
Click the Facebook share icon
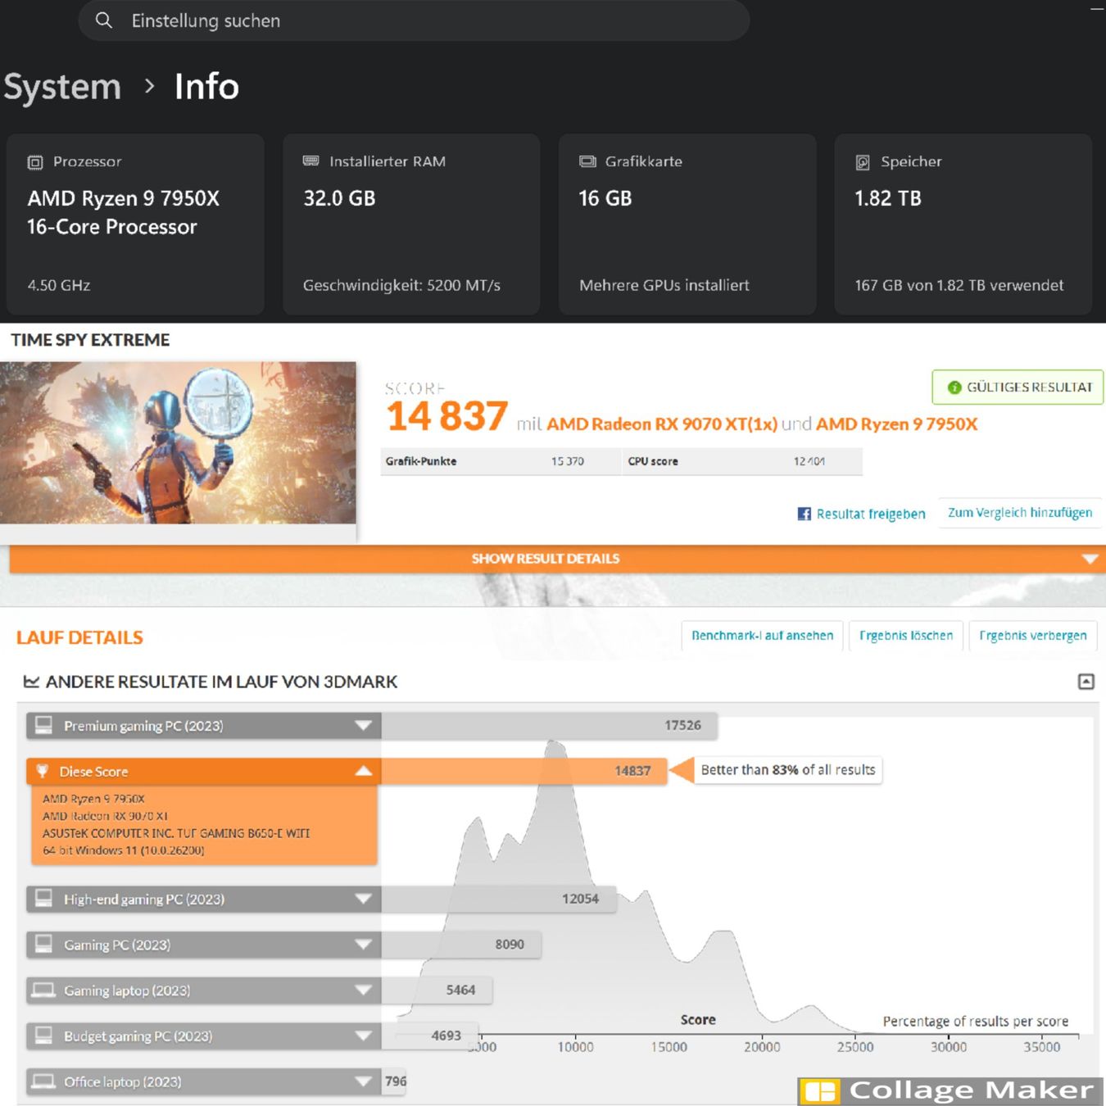click(x=805, y=514)
